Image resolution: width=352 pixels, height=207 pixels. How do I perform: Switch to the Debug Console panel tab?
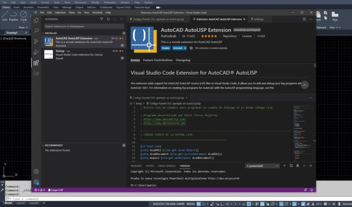coord(167,166)
